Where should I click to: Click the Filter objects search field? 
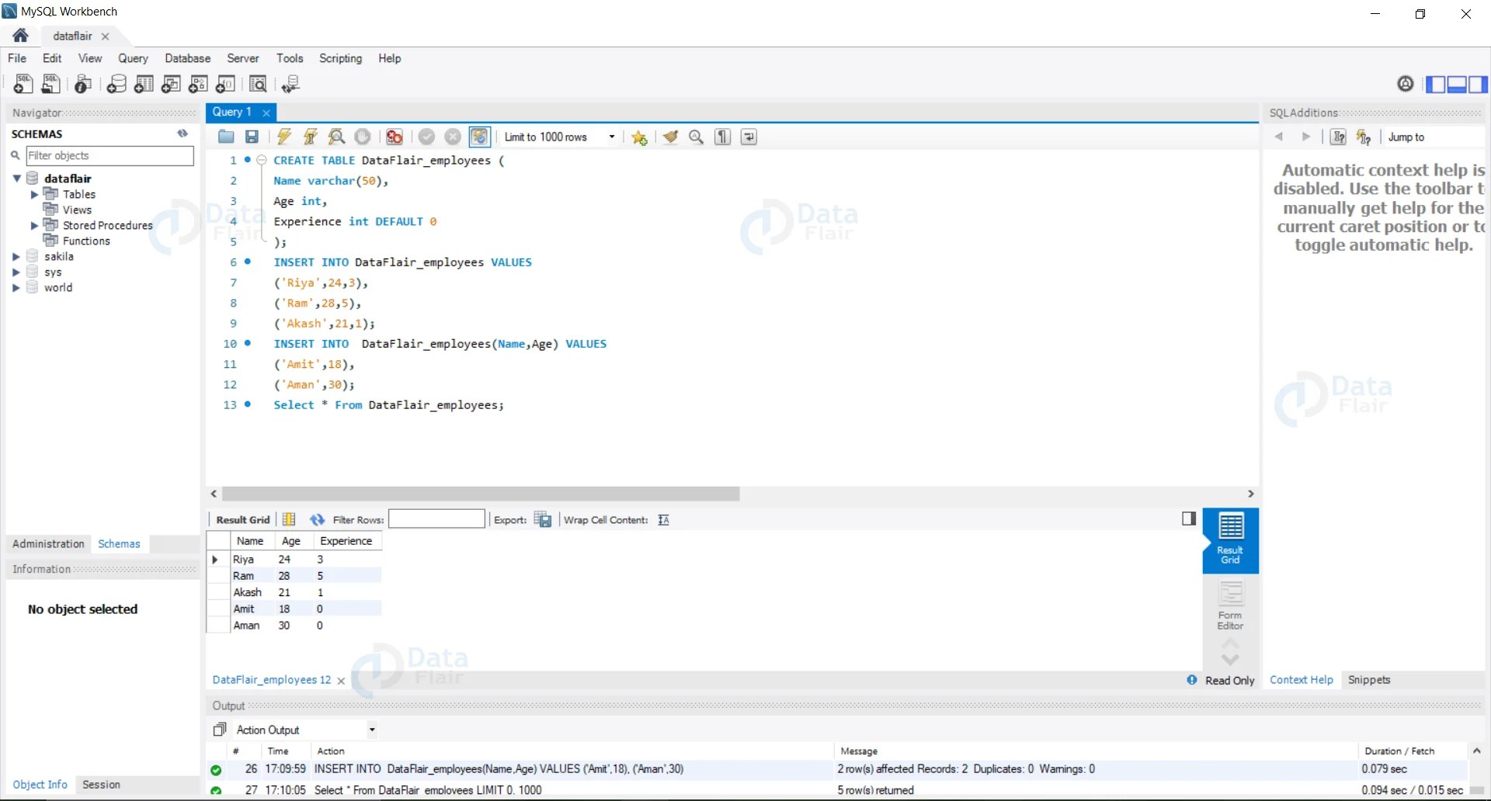pyautogui.click(x=109, y=155)
